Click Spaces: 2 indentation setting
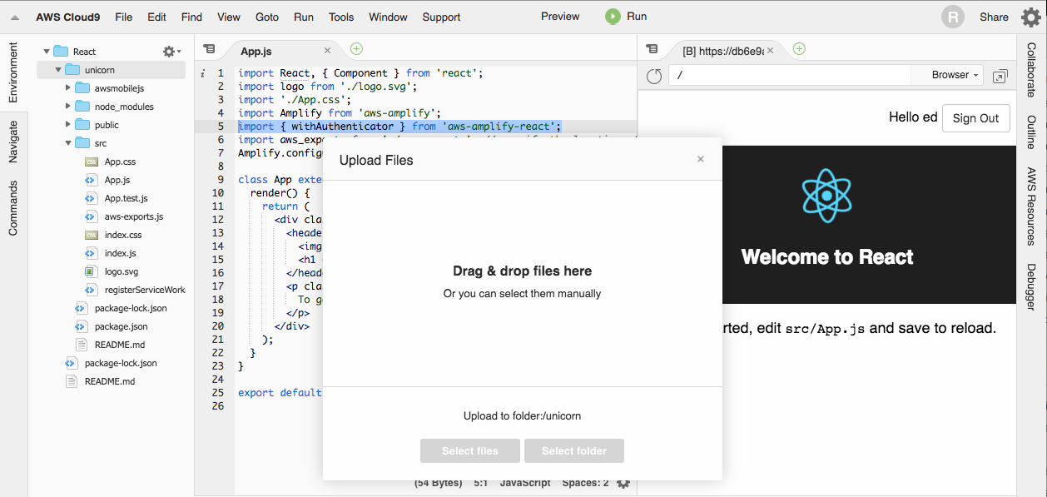 [x=585, y=483]
